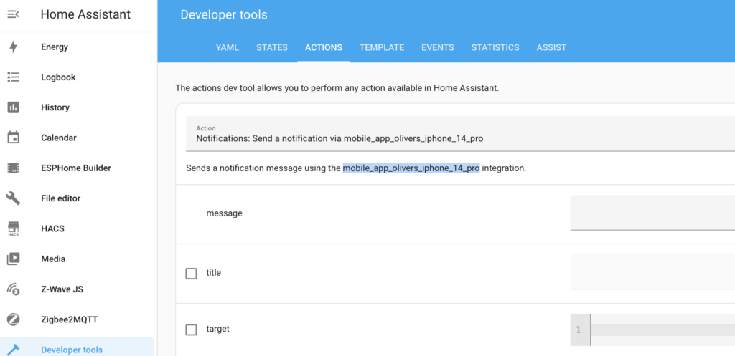Open the Logbook sidebar entry
This screenshot has height=356, width=735.
tap(77, 77)
